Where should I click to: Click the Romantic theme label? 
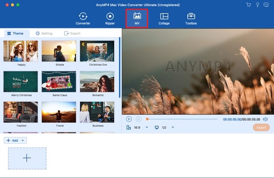pyautogui.click(x=98, y=95)
